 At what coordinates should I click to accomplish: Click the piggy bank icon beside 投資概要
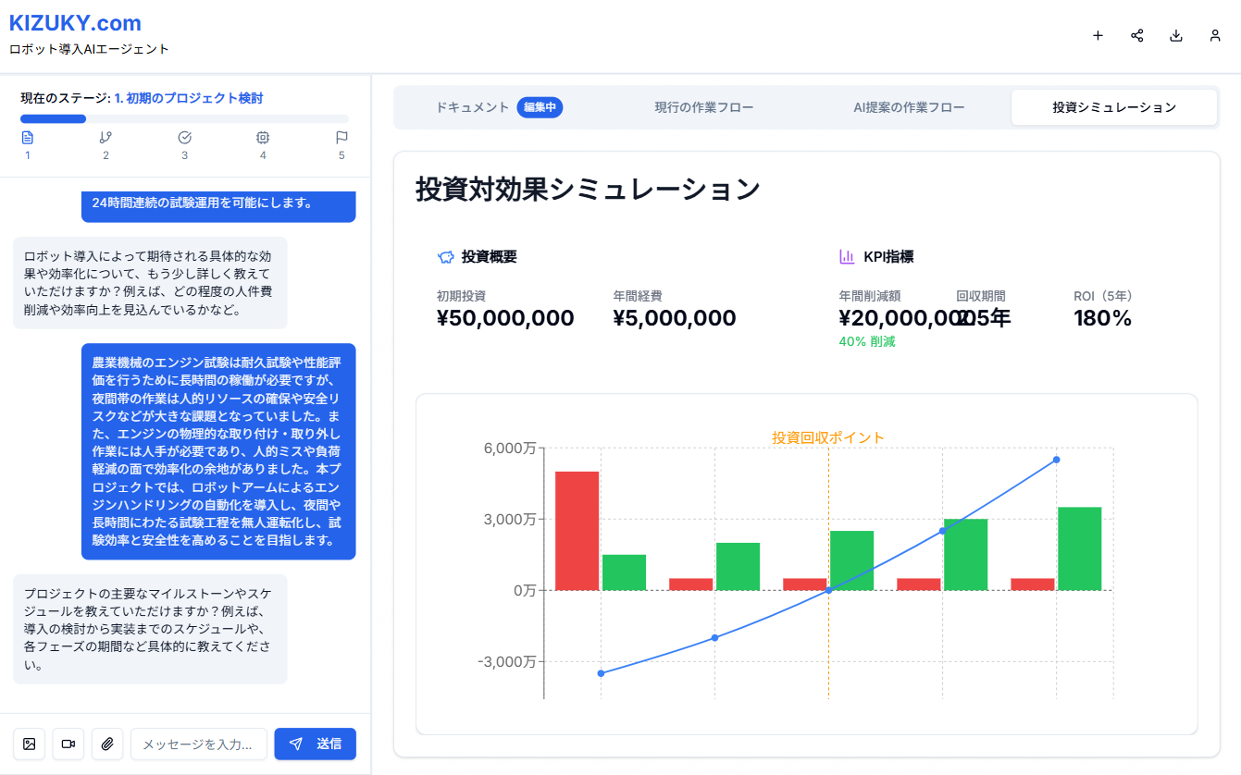[445, 257]
